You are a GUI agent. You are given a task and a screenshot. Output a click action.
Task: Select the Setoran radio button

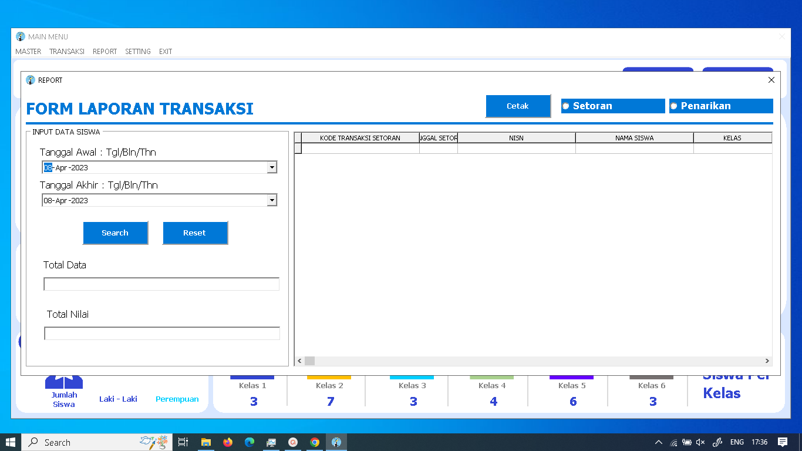[565, 106]
